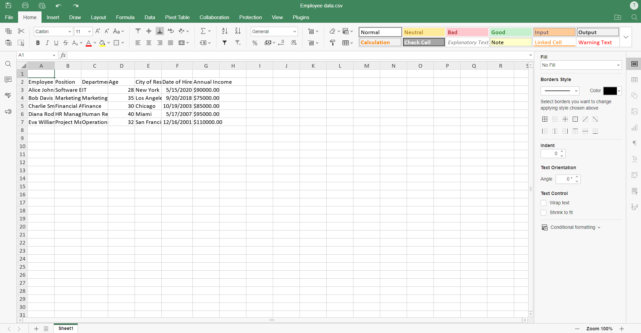Undo the last action

59,5
